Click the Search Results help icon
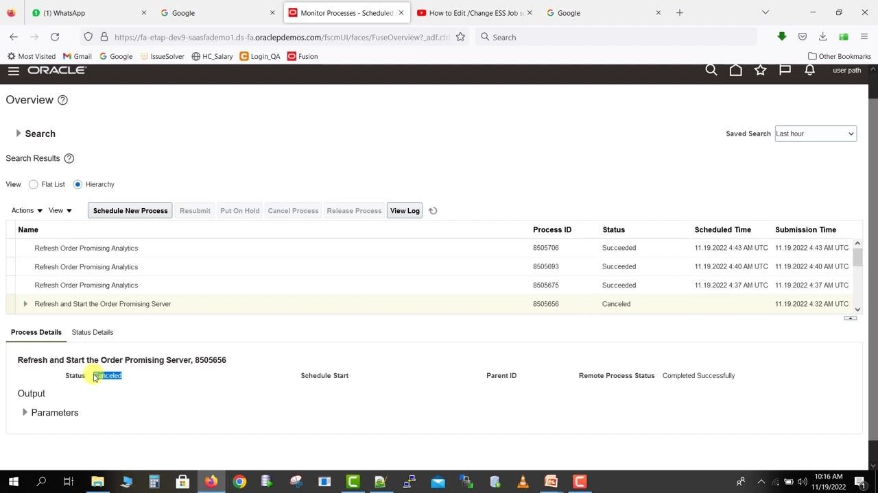878x493 pixels. coord(69,158)
